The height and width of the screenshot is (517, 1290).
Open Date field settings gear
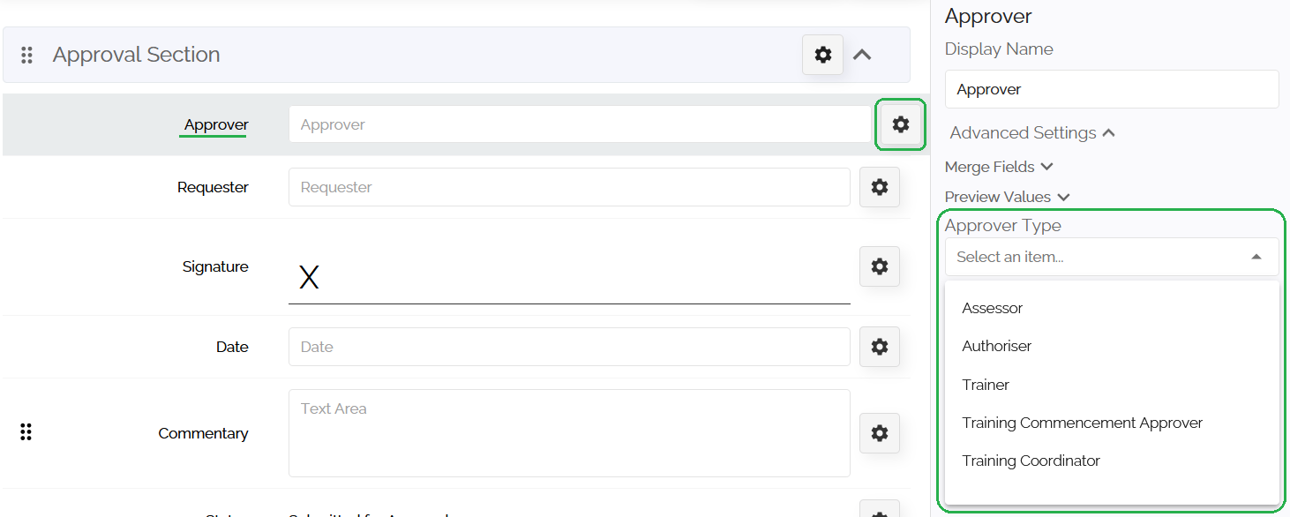pyautogui.click(x=879, y=347)
